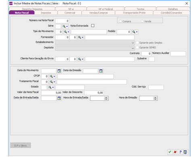
Task: Open the Tratamento Fiscal search magnifier
Action: pos(52,82)
